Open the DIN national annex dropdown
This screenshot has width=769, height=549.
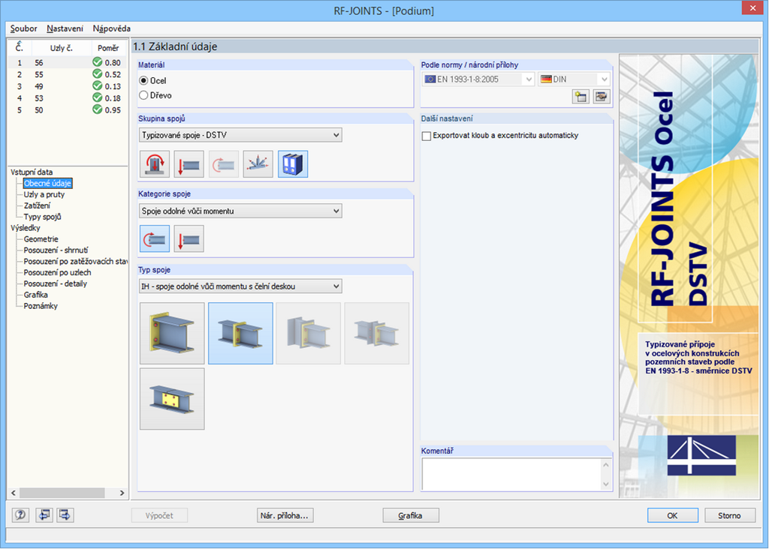click(x=574, y=79)
